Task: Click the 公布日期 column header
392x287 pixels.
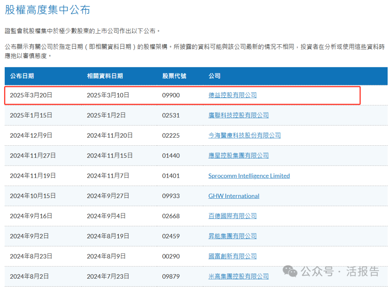Action: click(x=22, y=76)
